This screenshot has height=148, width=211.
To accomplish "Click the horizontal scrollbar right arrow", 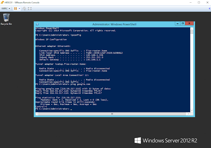I will (x=188, y=114).
